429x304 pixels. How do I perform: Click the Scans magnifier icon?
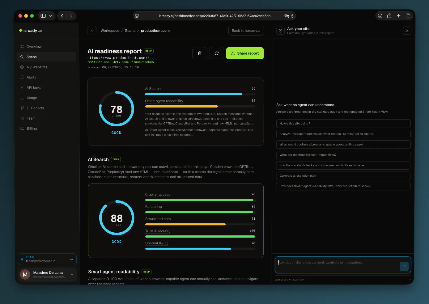pyautogui.click(x=22, y=57)
